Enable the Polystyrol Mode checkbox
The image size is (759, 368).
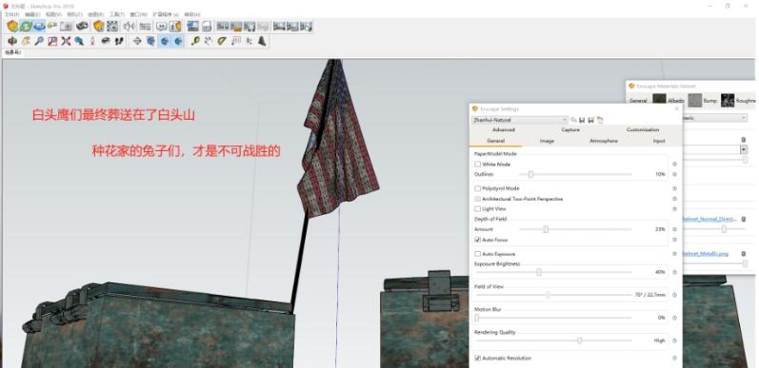pyautogui.click(x=478, y=188)
